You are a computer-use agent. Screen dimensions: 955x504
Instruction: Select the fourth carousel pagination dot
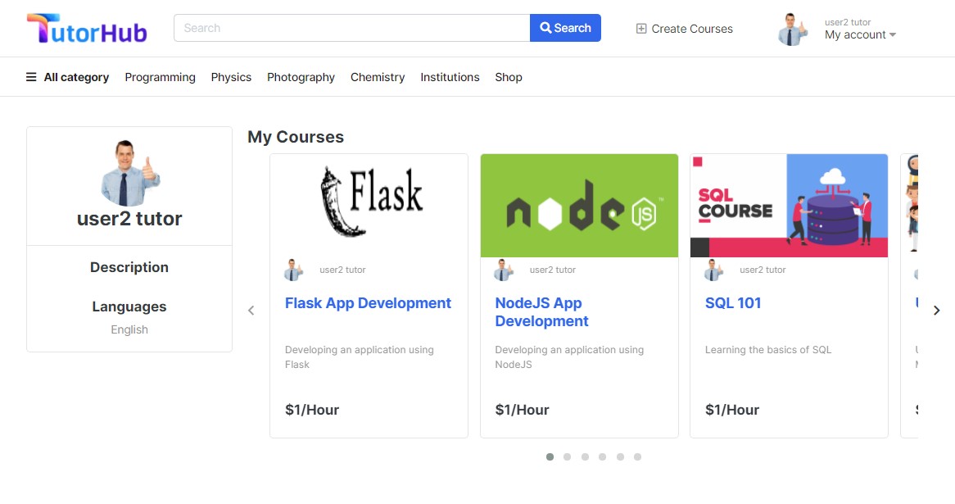[602, 456]
